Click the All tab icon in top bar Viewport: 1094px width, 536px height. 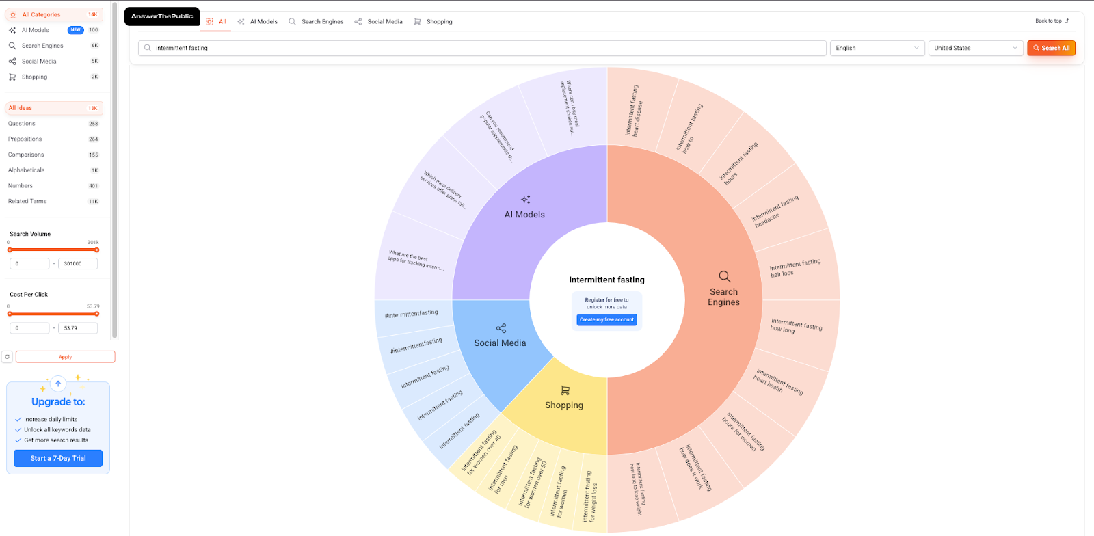pyautogui.click(x=210, y=22)
